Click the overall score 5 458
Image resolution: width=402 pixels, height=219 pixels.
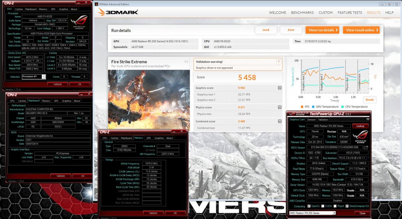point(247,77)
